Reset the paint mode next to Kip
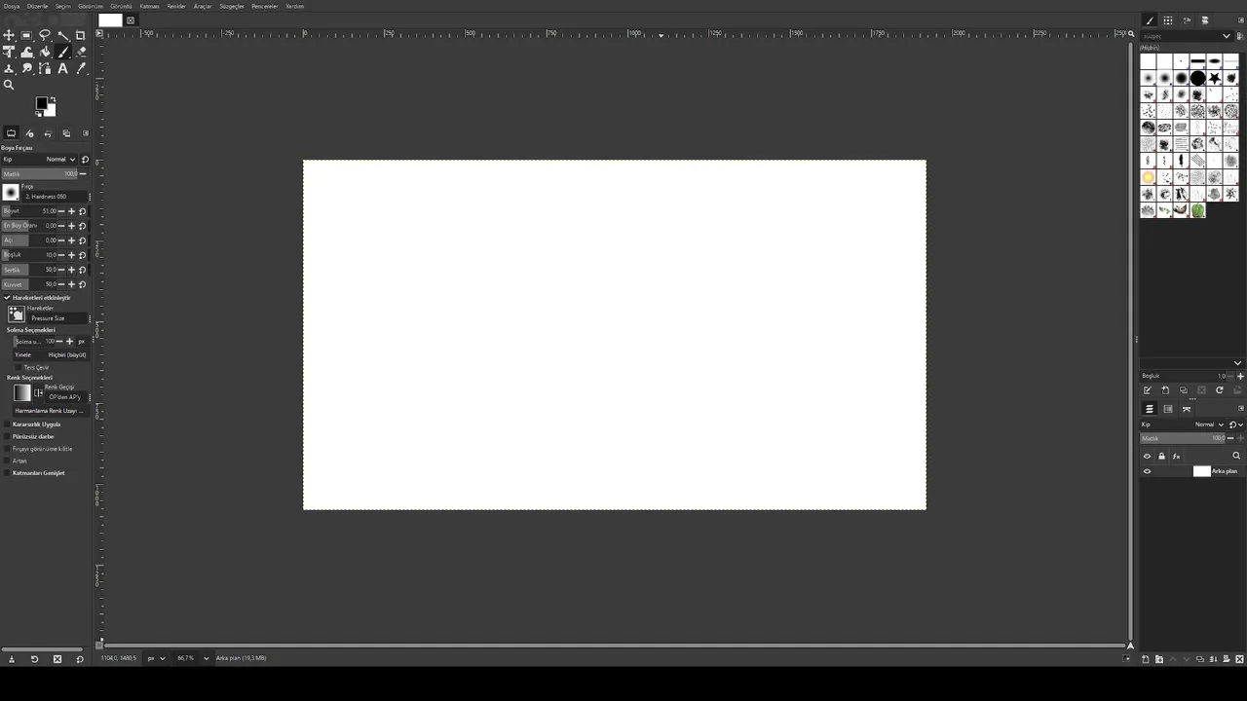This screenshot has height=701, width=1247. pos(85,160)
